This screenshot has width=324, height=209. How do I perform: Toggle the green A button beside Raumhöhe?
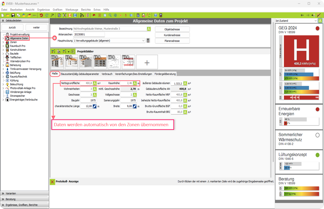point(134,83)
